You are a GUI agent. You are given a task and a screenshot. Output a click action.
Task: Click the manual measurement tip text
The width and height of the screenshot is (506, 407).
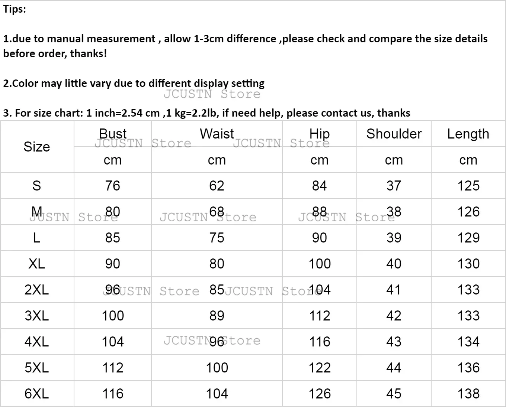click(x=245, y=39)
